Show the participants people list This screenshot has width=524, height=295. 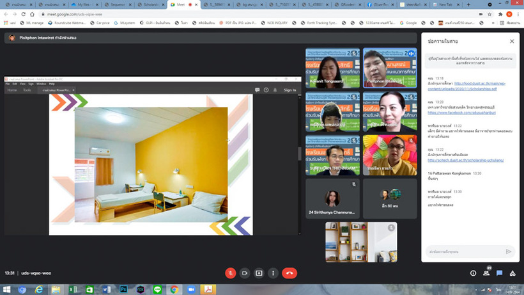pos(486,273)
